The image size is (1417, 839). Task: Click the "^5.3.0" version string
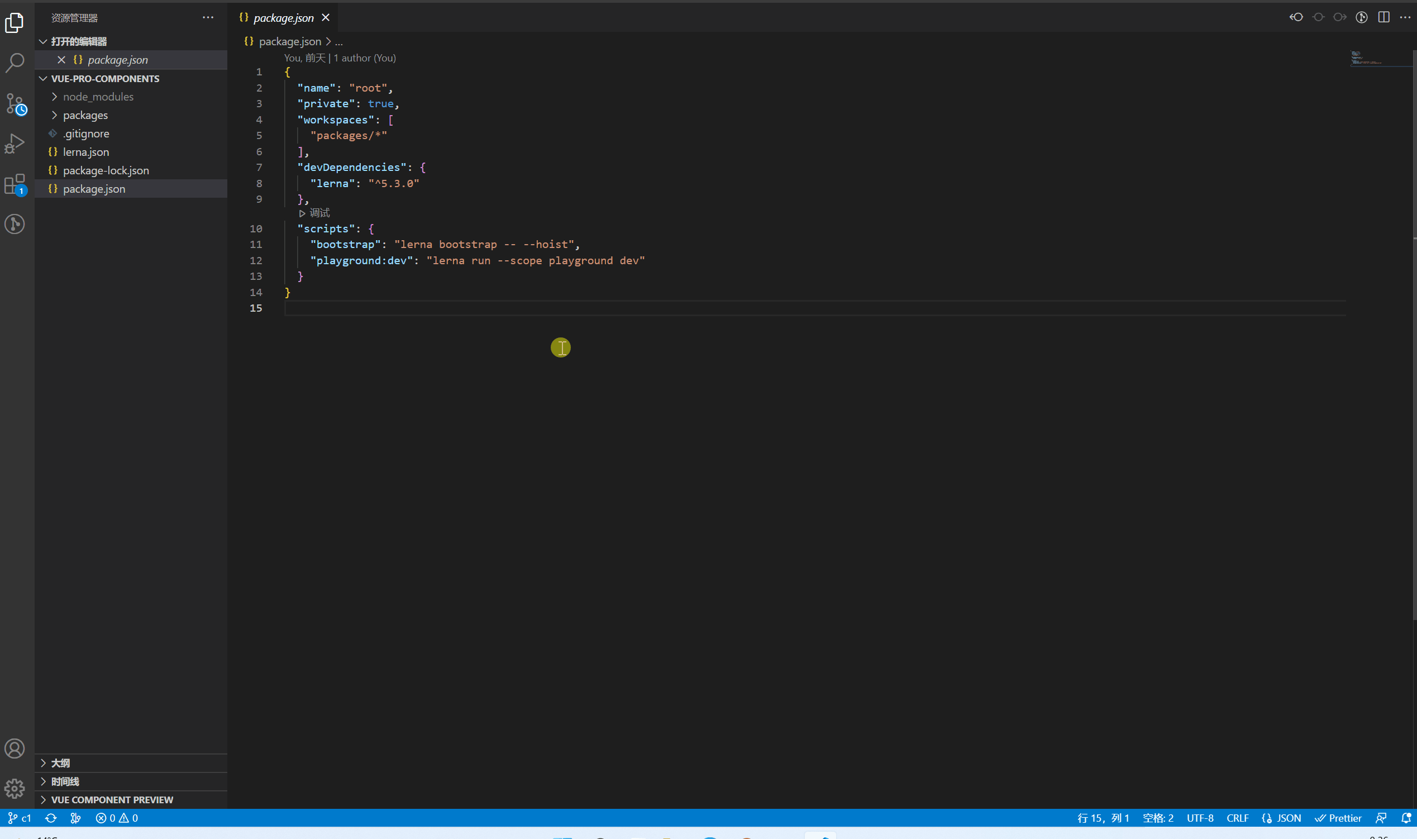(394, 183)
